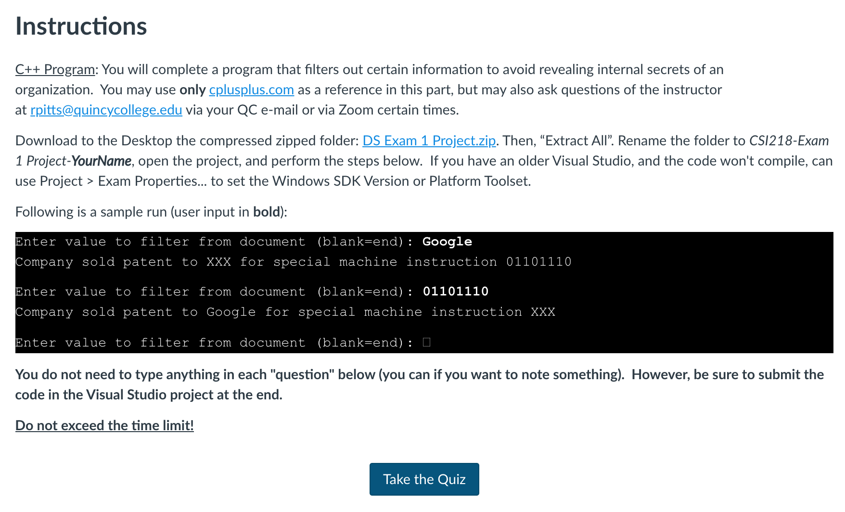
Task: Open the cplusplus.com reference link
Action: [x=251, y=90]
